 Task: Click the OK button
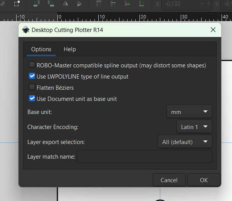point(204,180)
